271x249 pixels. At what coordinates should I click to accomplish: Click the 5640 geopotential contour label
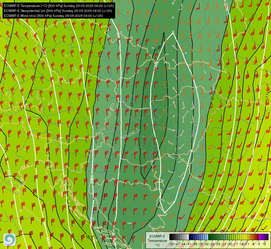pyautogui.click(x=48, y=241)
